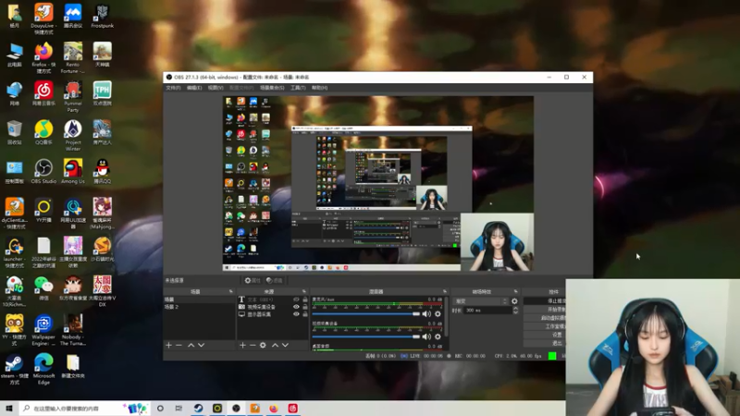This screenshot has width=740, height=416.
Task: Move scene down with the down arrow
Action: [202, 345]
